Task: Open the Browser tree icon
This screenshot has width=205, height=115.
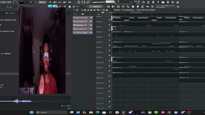Action: [x=128, y=6]
